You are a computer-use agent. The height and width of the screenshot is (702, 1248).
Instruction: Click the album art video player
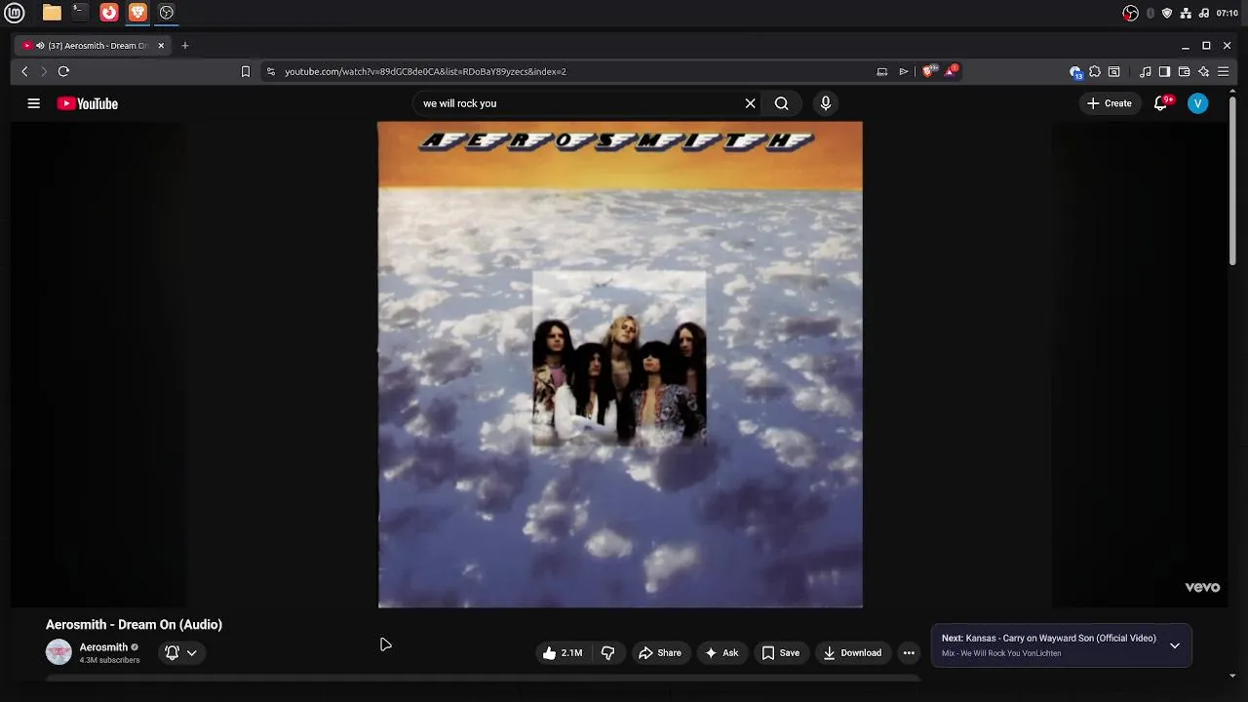click(x=620, y=365)
